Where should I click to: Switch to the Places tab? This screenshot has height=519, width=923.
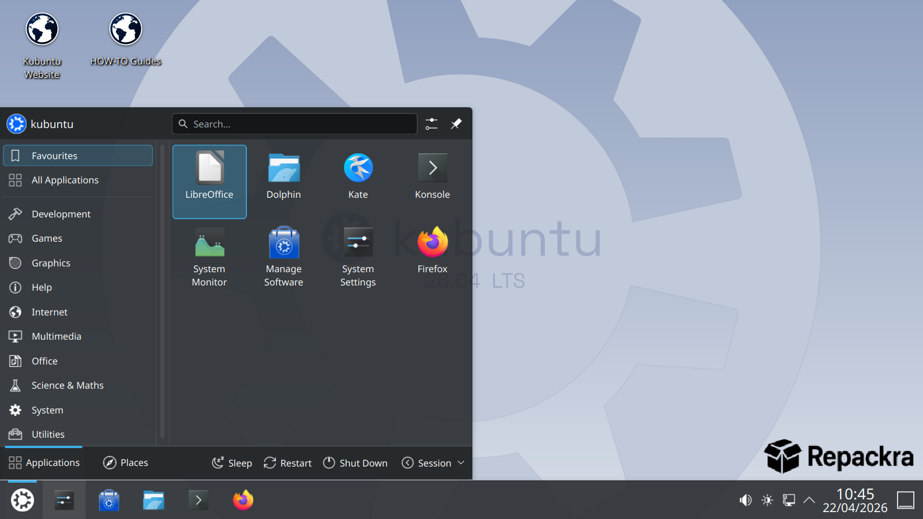pyautogui.click(x=126, y=463)
